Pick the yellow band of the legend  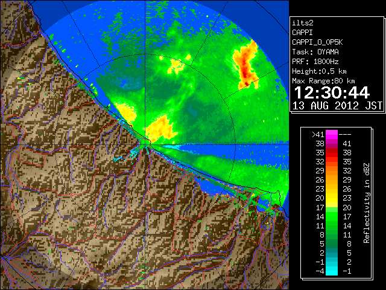click(332, 198)
